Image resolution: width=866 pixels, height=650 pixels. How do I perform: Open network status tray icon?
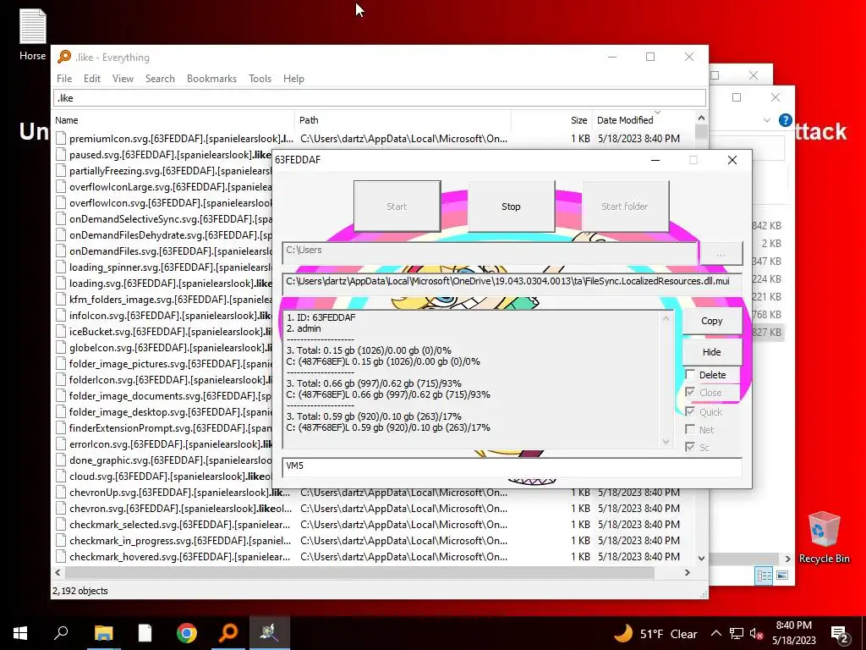(737, 633)
